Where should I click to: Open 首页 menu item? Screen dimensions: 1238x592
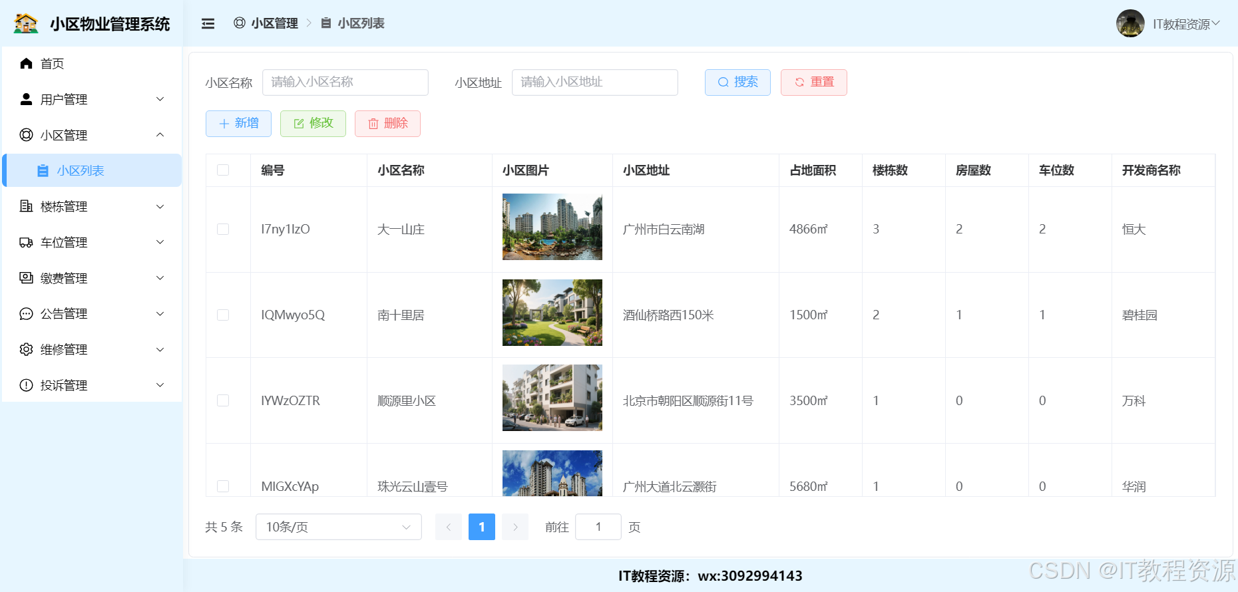click(x=92, y=64)
